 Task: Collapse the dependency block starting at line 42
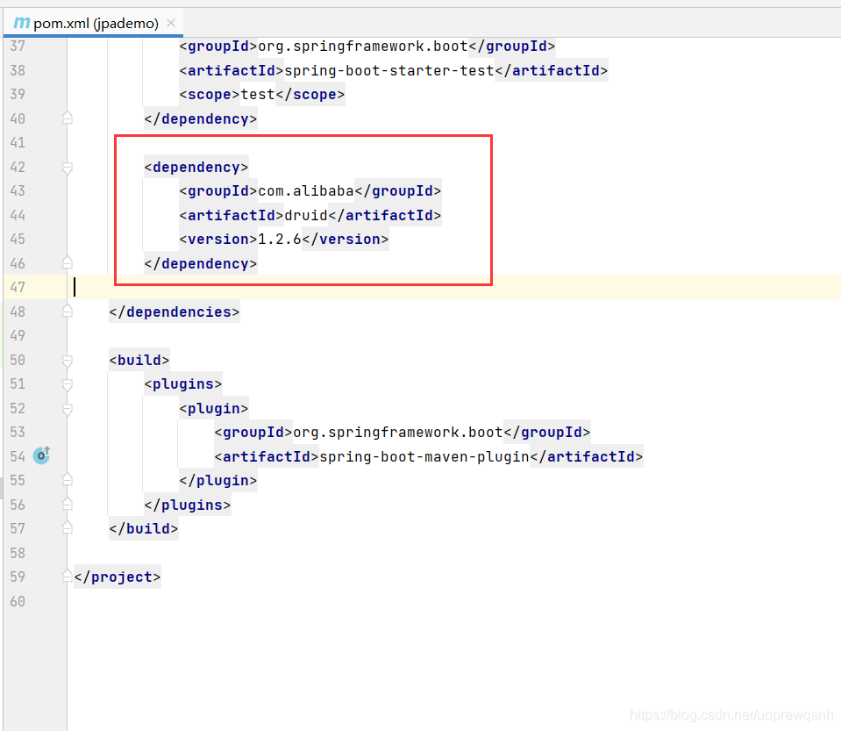pyautogui.click(x=67, y=168)
